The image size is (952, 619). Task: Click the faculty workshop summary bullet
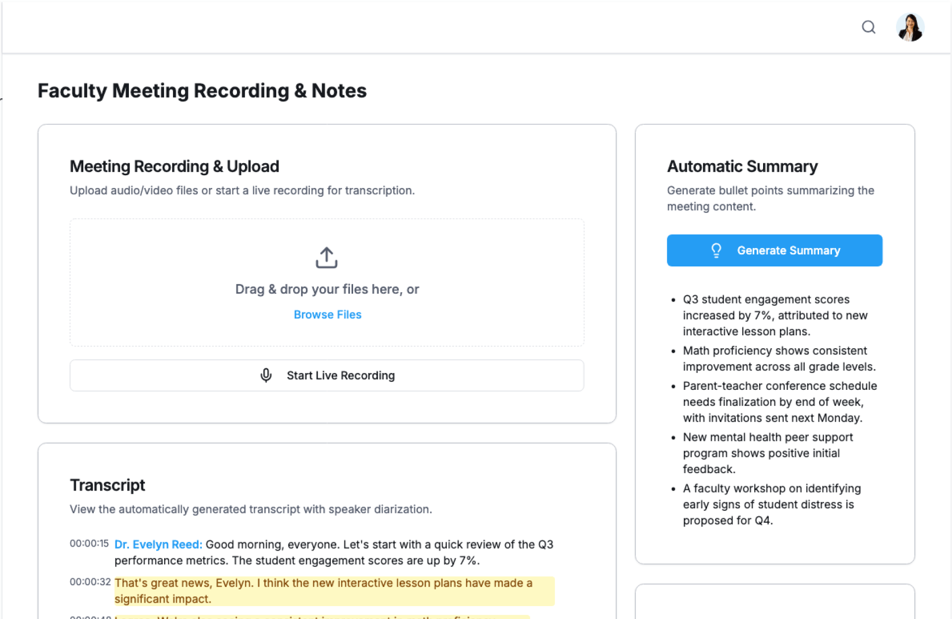[x=771, y=504]
